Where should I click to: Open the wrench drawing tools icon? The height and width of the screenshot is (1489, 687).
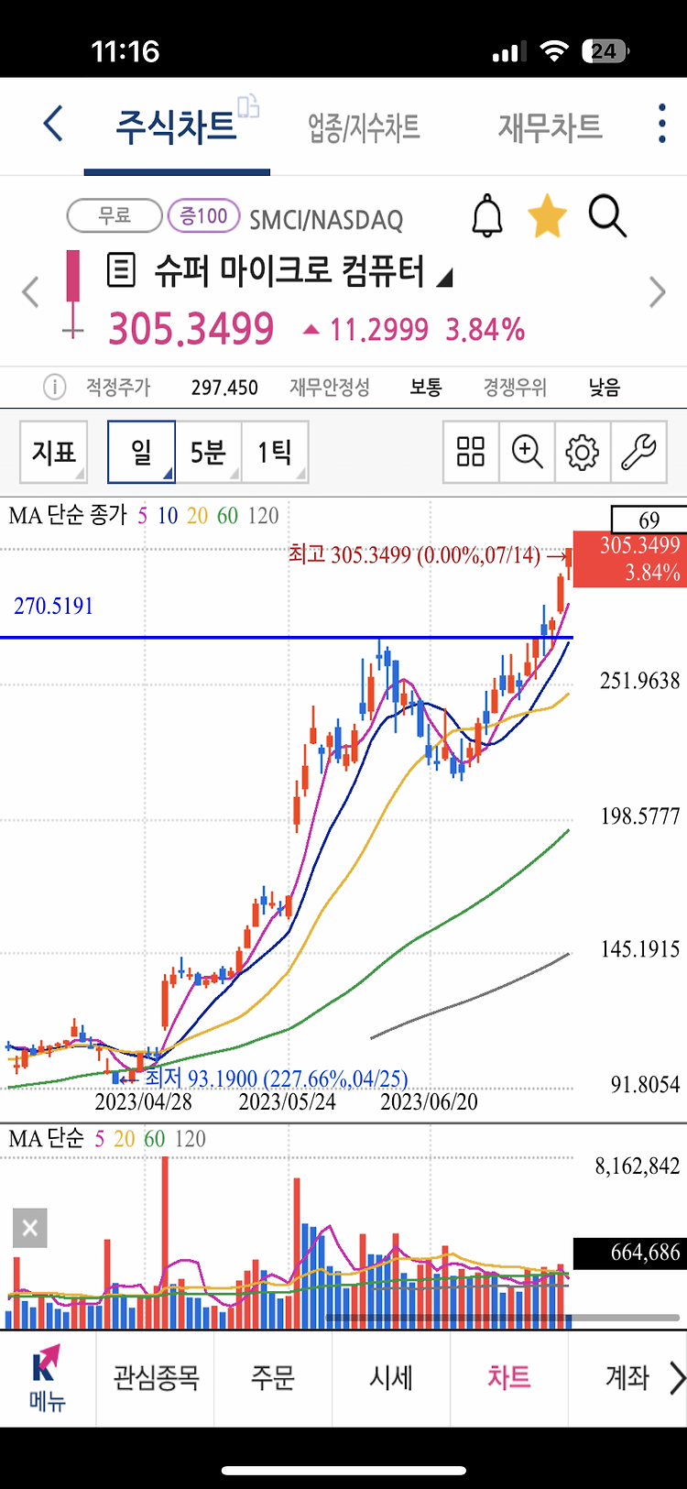tap(638, 452)
